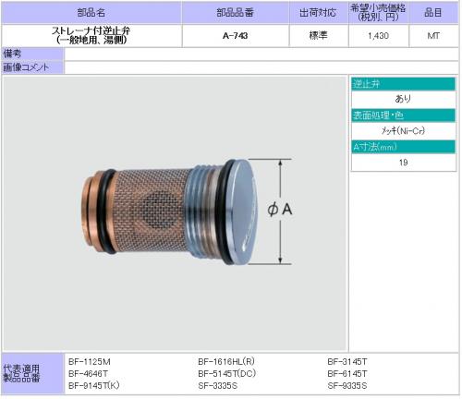The width and height of the screenshot is (462, 399).
Task: Select product number BF-6145T
Action: 347,374
